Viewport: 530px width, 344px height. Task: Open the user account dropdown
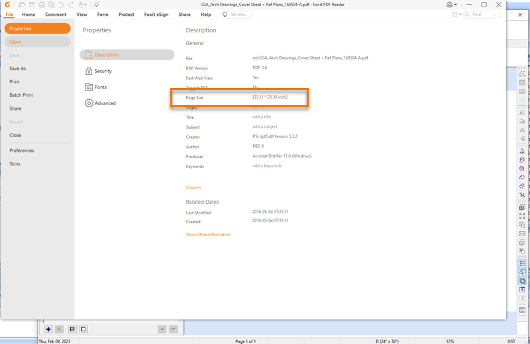click(x=452, y=5)
